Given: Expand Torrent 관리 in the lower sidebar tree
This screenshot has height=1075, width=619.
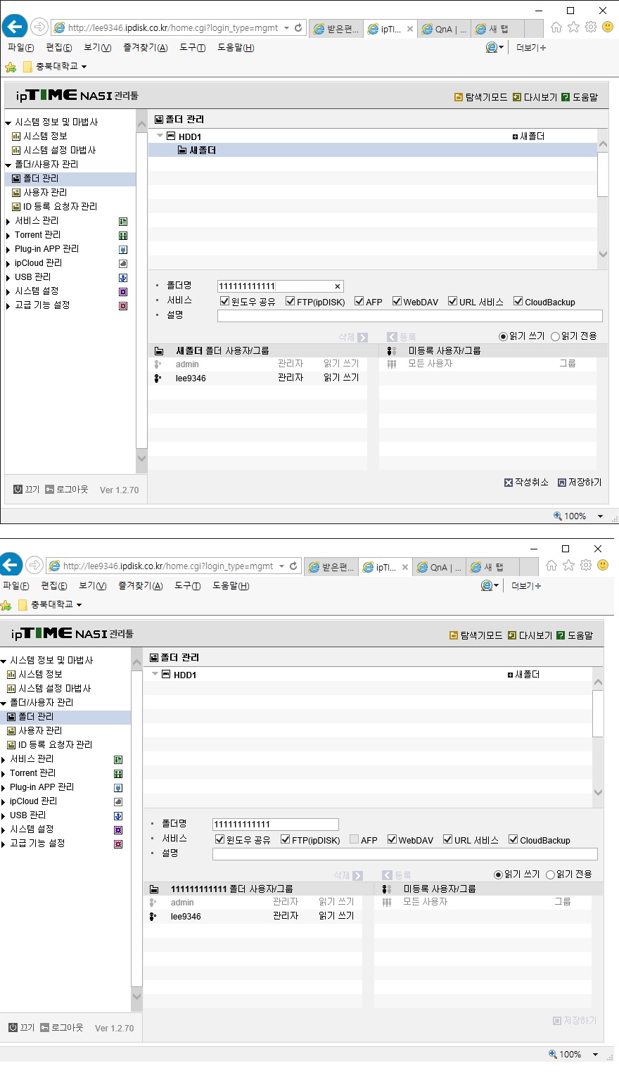Looking at the screenshot, I should tap(3, 774).
